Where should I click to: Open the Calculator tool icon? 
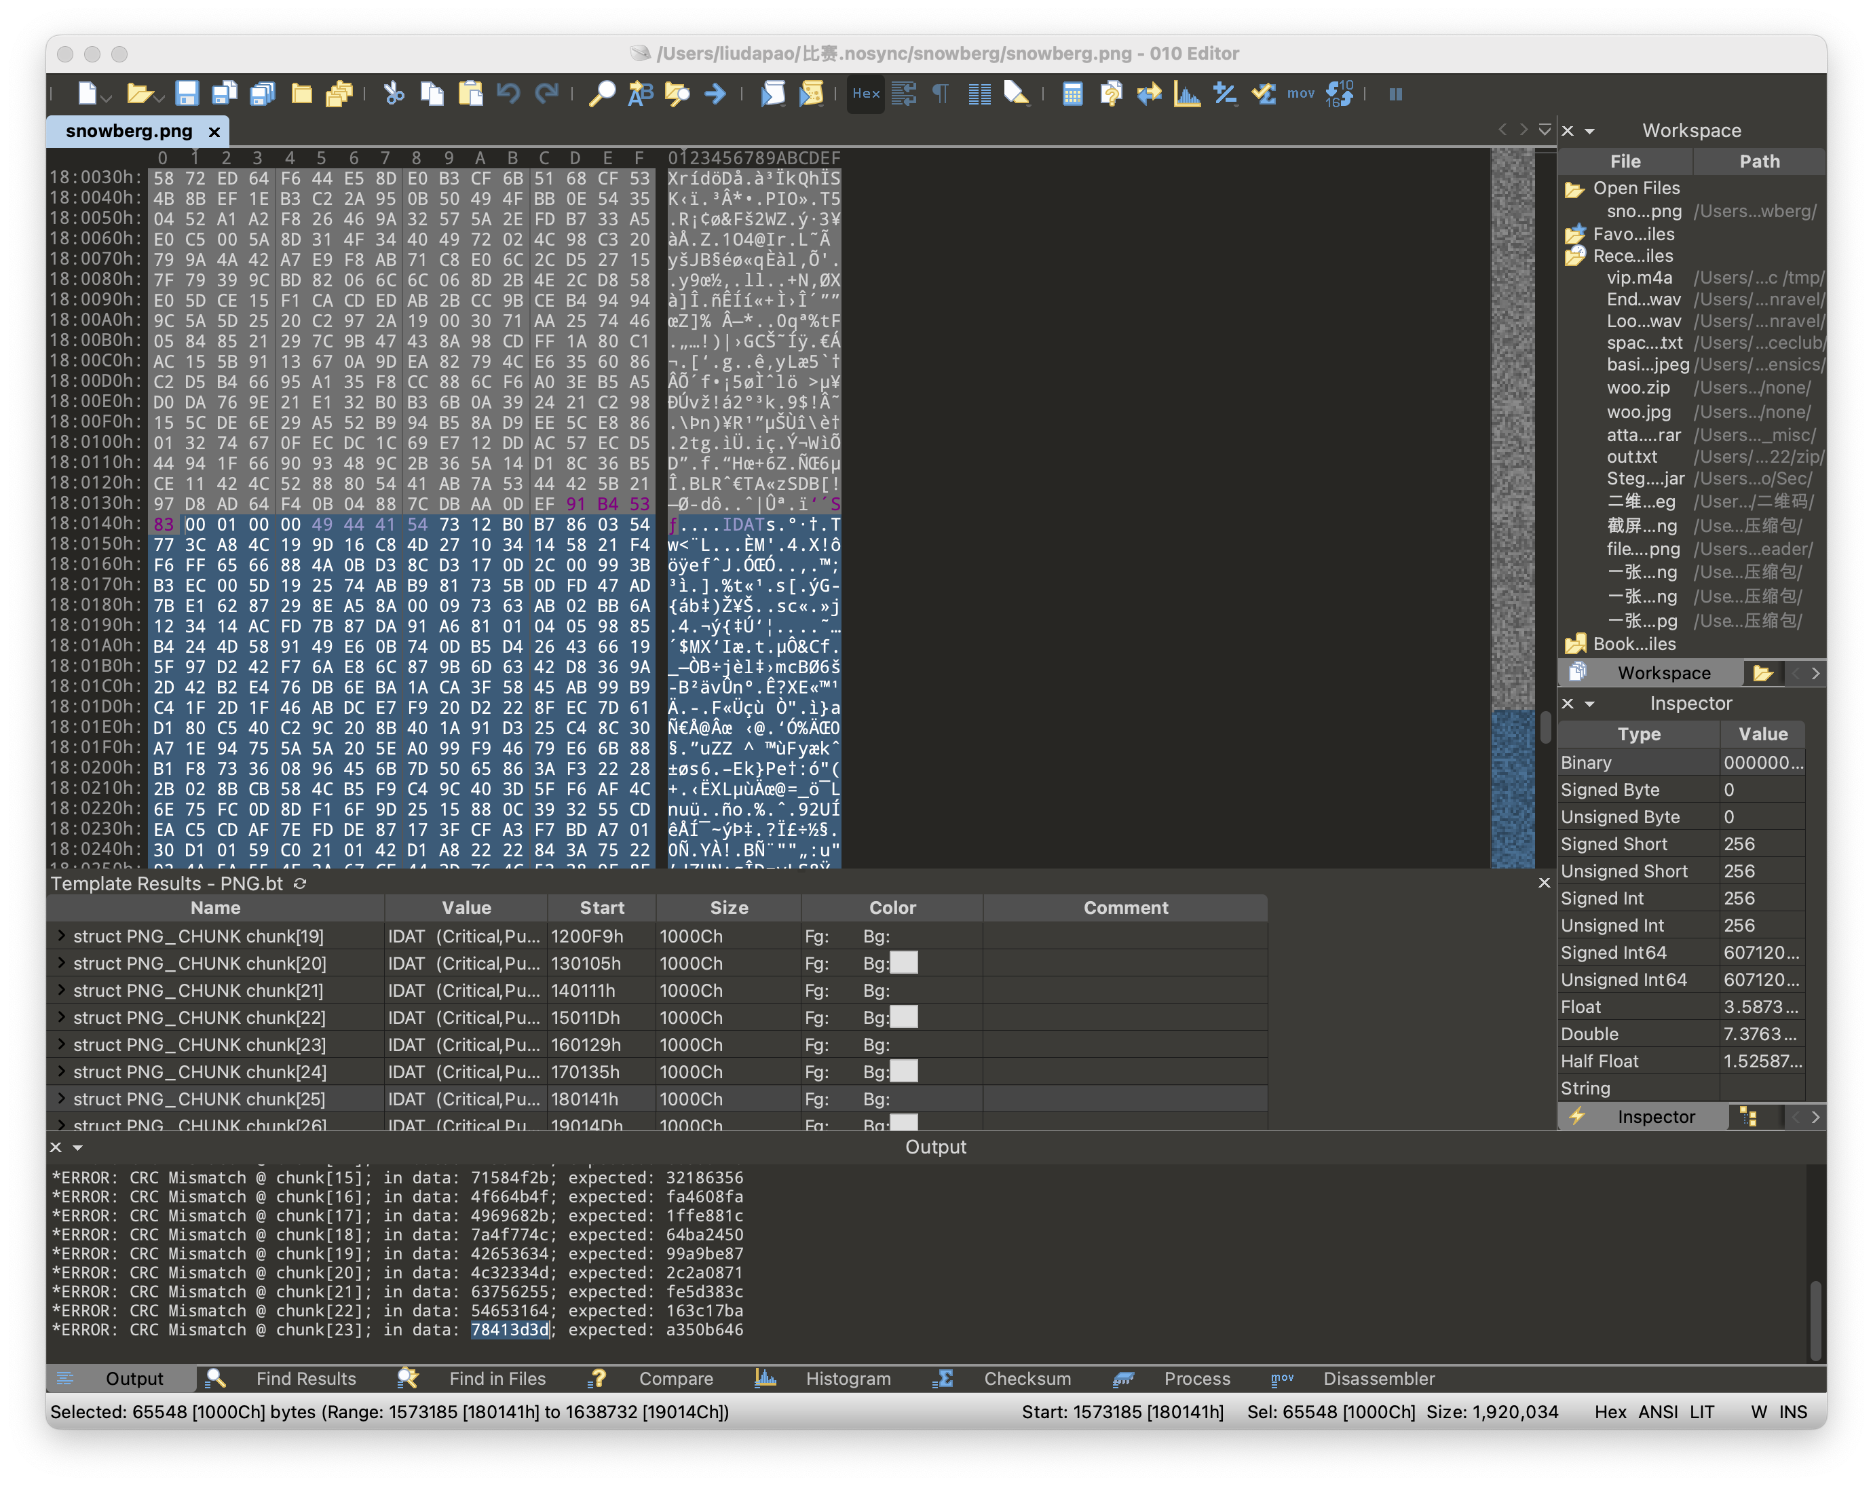pos(1072,93)
